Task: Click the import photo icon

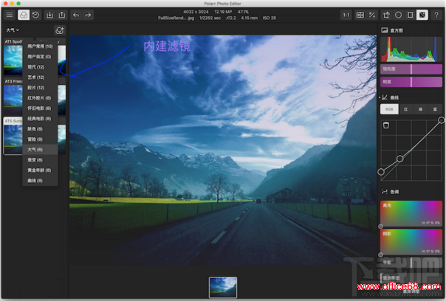Action: (49, 15)
